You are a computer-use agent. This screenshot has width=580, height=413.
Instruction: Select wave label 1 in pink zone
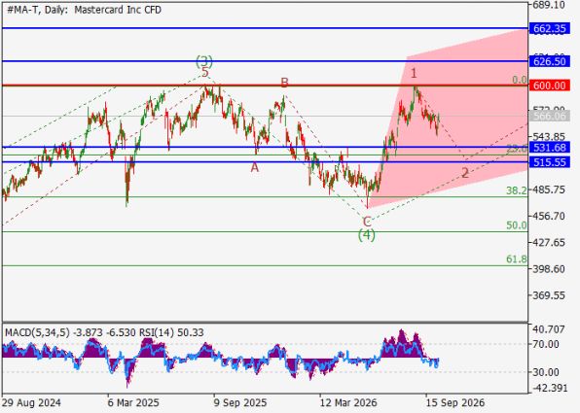pos(414,73)
